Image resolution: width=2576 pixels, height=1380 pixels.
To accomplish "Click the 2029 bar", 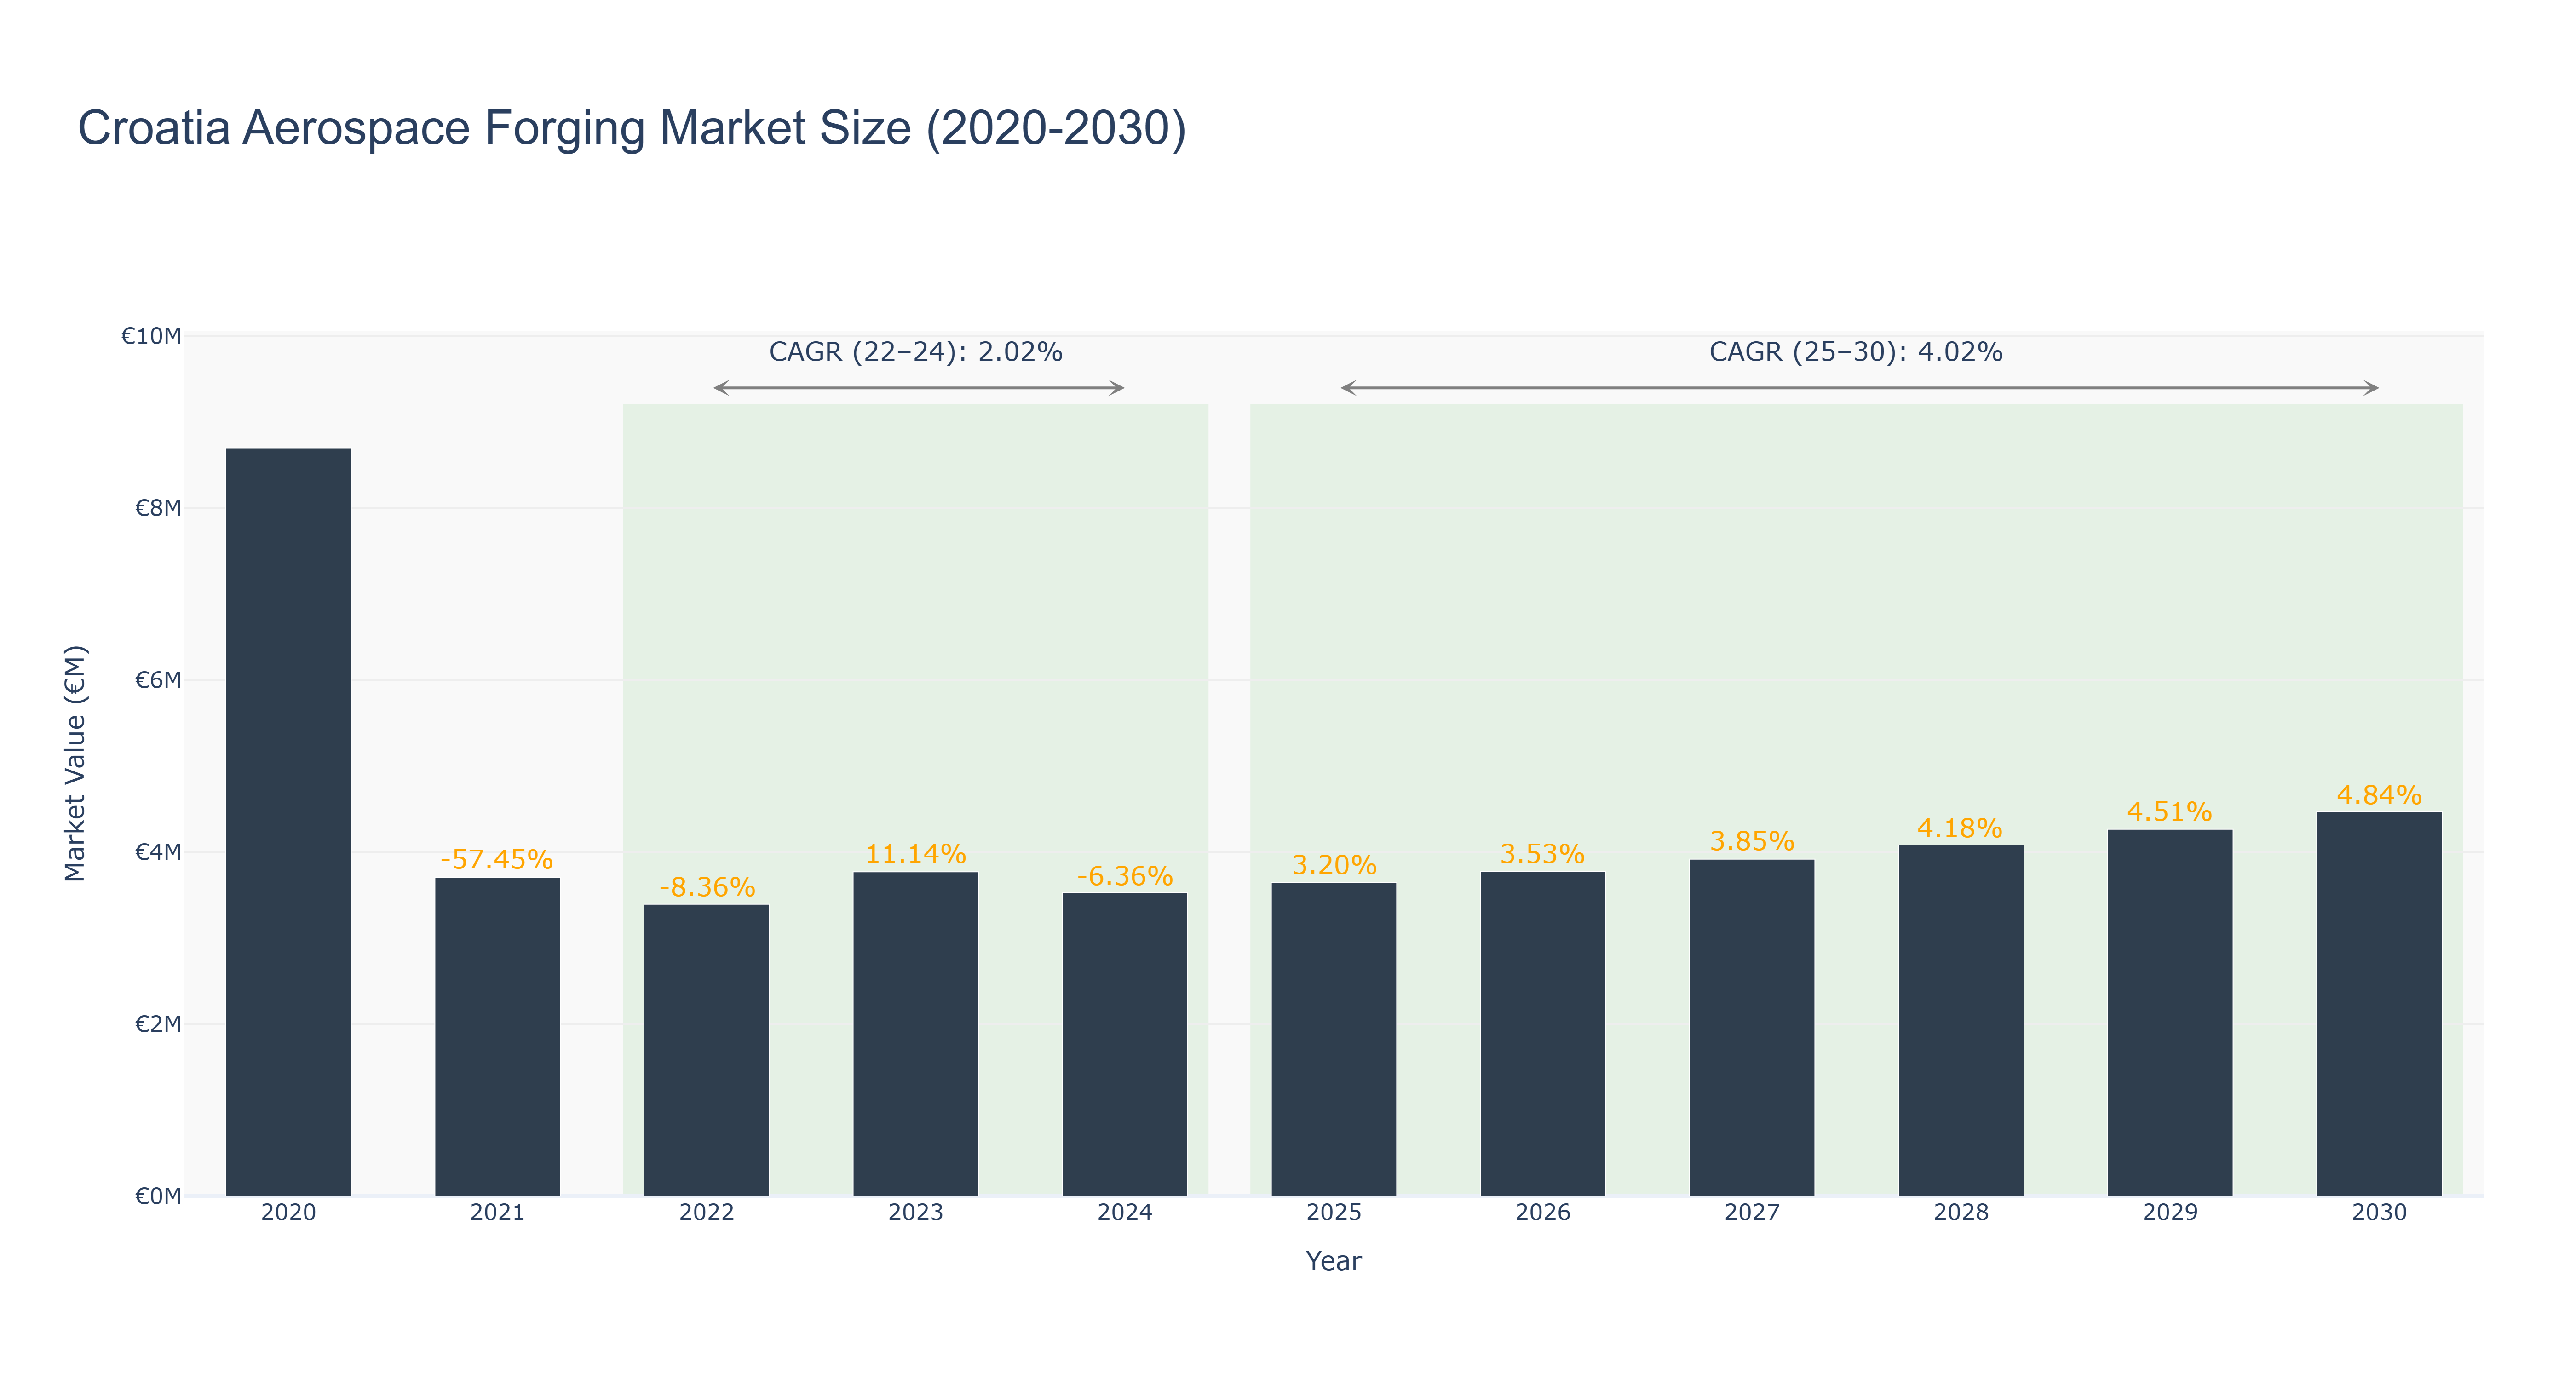I will (x=2169, y=1013).
